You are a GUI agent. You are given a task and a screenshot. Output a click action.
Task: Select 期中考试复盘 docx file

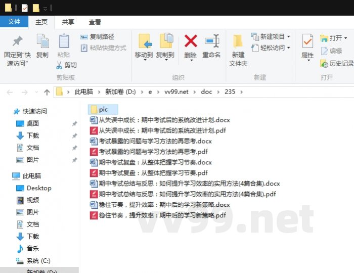(151, 162)
